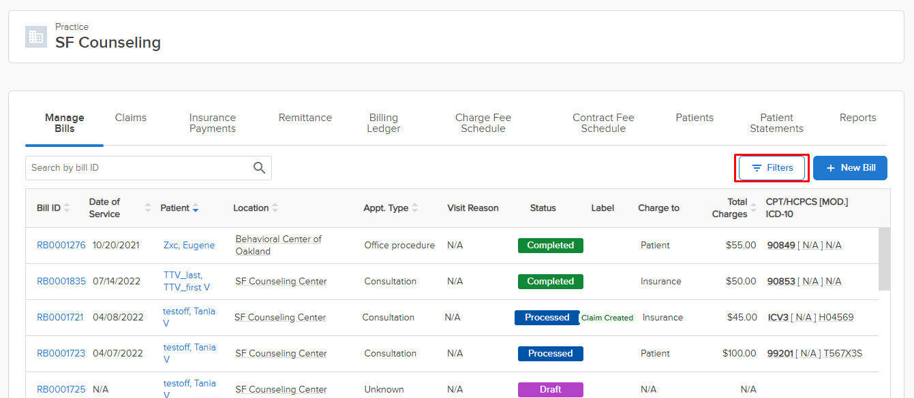Open the Patient Statements tab
The width and height of the screenshot is (914, 398).
pyautogui.click(x=776, y=123)
